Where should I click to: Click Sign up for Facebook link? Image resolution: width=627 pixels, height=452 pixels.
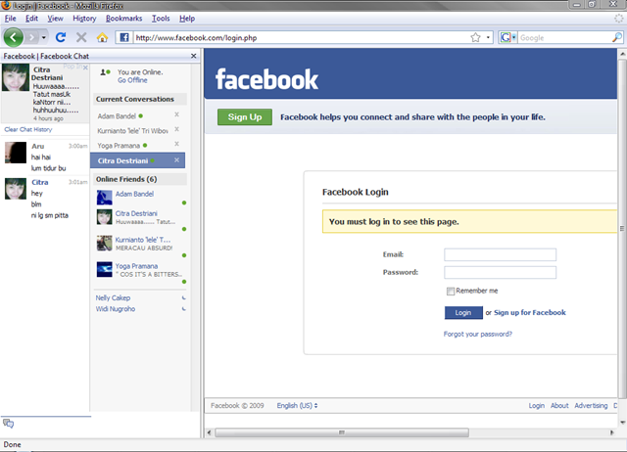(530, 313)
